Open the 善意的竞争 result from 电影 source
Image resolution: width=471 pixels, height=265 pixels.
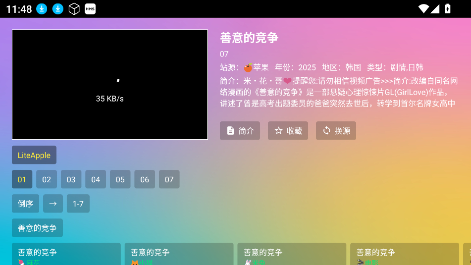click(405, 254)
